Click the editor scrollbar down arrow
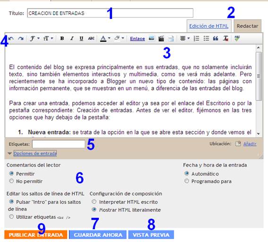The width and height of the screenshot is (268, 242). (x=259, y=134)
